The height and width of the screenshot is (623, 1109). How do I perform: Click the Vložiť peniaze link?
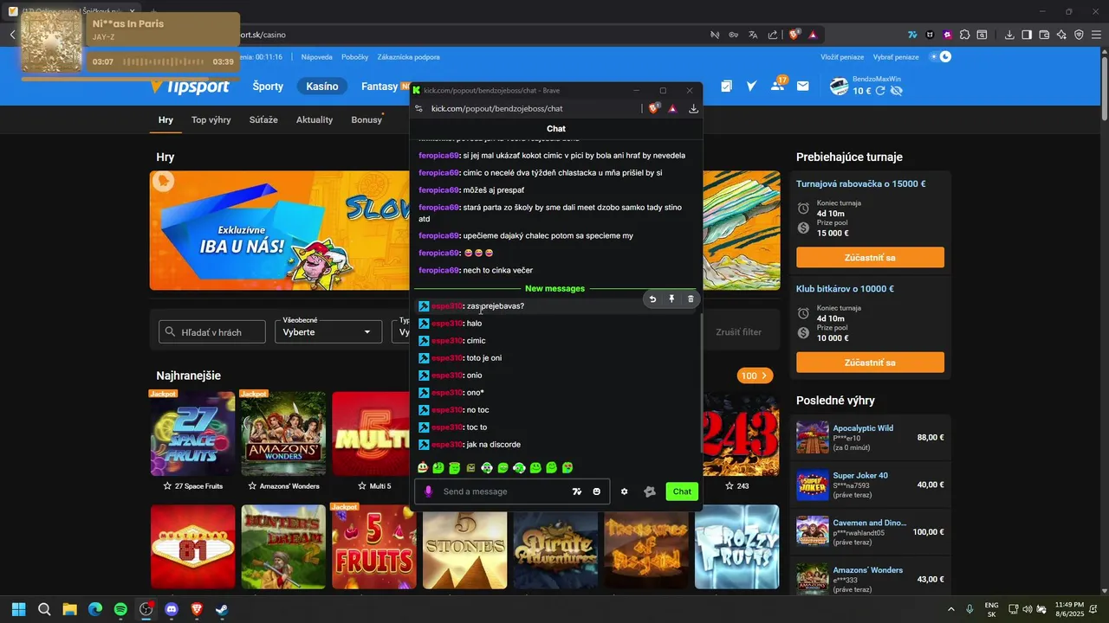click(842, 57)
